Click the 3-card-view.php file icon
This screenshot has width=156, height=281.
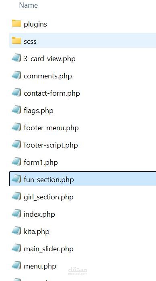[x=16, y=58]
